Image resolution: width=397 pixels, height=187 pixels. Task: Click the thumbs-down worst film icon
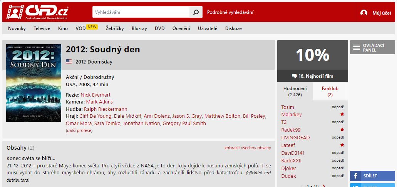tap(294, 76)
